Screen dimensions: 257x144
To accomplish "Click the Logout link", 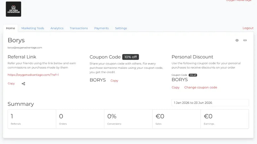I will click(248, 28).
